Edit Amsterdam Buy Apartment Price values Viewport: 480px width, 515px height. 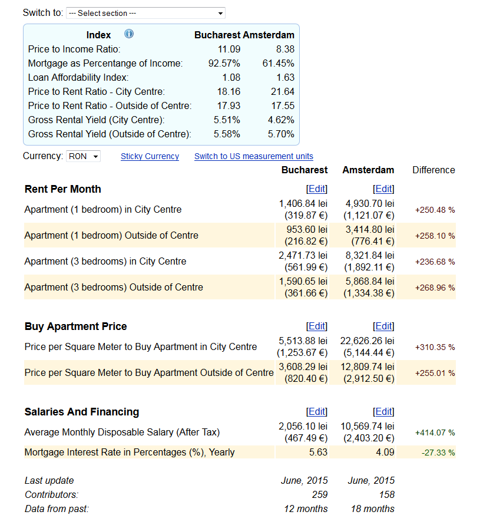coord(383,326)
